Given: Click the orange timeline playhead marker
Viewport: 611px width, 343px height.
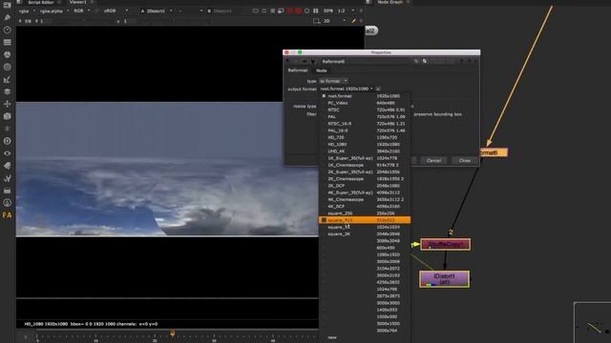Looking at the screenshot, I should click(172, 333).
